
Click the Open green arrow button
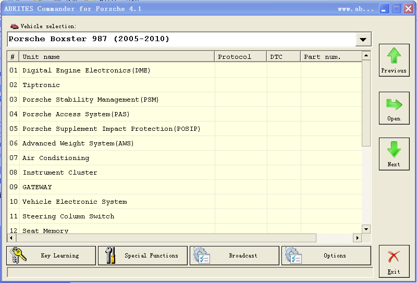click(394, 108)
